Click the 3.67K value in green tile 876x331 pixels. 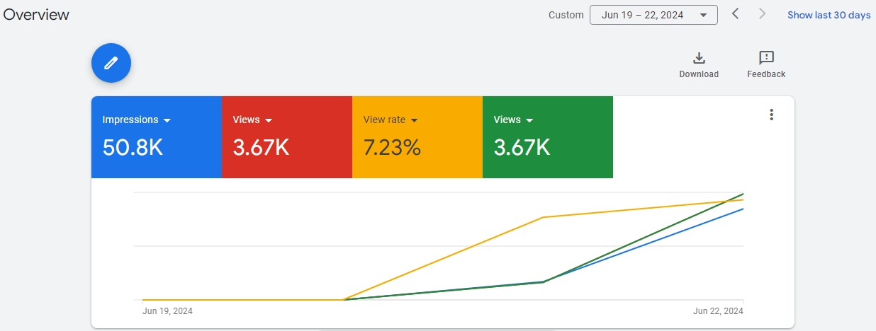pyautogui.click(x=522, y=147)
